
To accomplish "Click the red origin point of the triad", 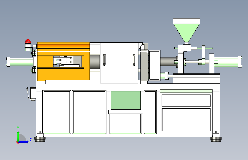I will pyautogui.click(x=18, y=142).
